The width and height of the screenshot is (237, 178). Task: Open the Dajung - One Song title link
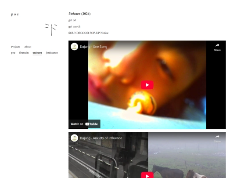pyautogui.click(x=93, y=47)
